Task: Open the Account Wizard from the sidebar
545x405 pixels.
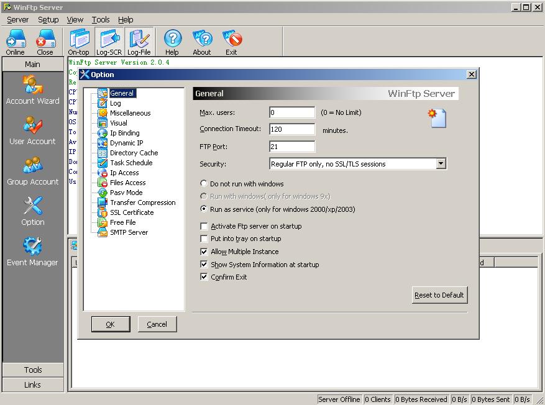Action: [32, 90]
